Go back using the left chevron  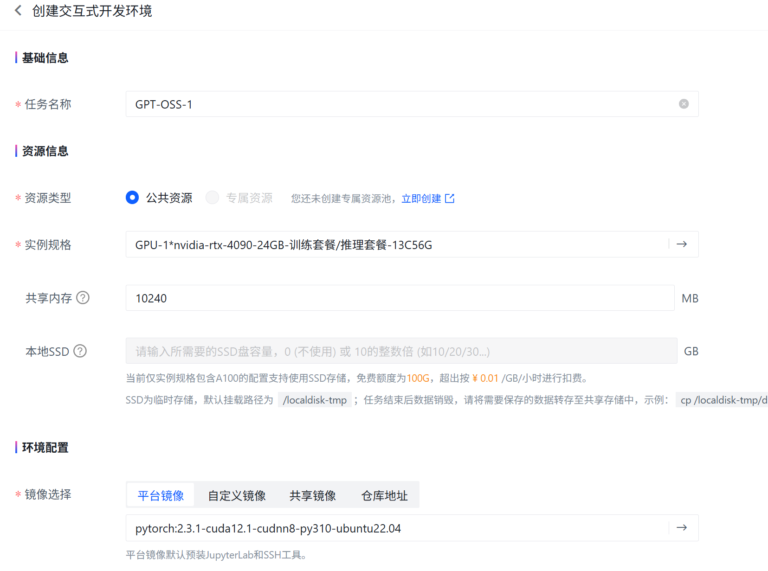[18, 10]
